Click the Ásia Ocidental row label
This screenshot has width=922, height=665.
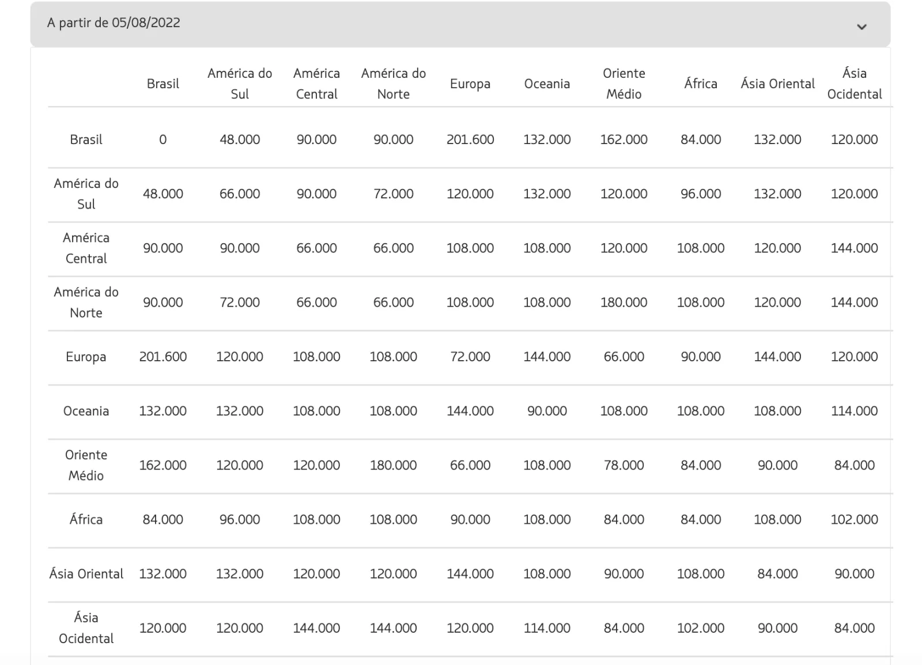[86, 628]
